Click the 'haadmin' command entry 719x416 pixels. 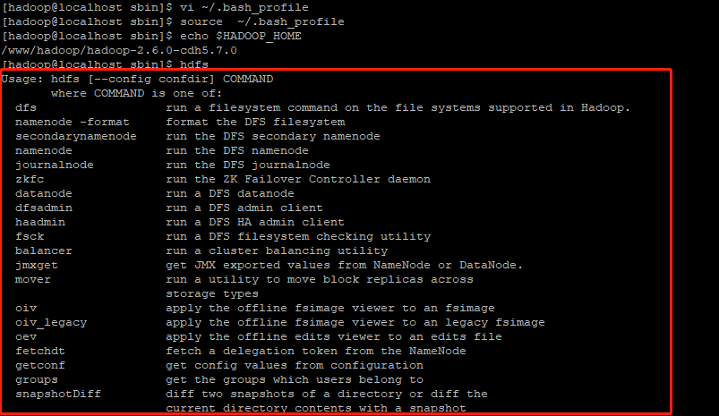click(x=39, y=222)
